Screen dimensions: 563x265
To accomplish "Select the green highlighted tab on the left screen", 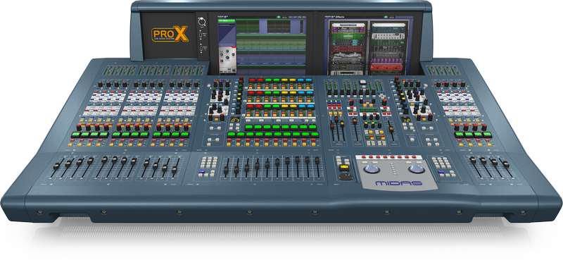I will click(x=226, y=21).
